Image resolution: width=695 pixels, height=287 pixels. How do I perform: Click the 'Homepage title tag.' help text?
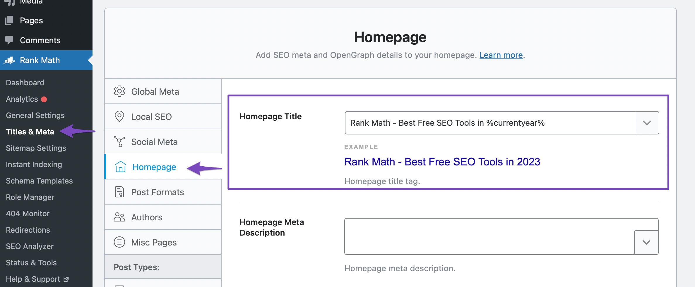click(x=382, y=181)
